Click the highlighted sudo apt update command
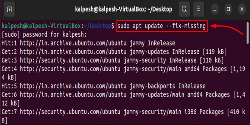This screenshot has width=250, height=125. 162,26
